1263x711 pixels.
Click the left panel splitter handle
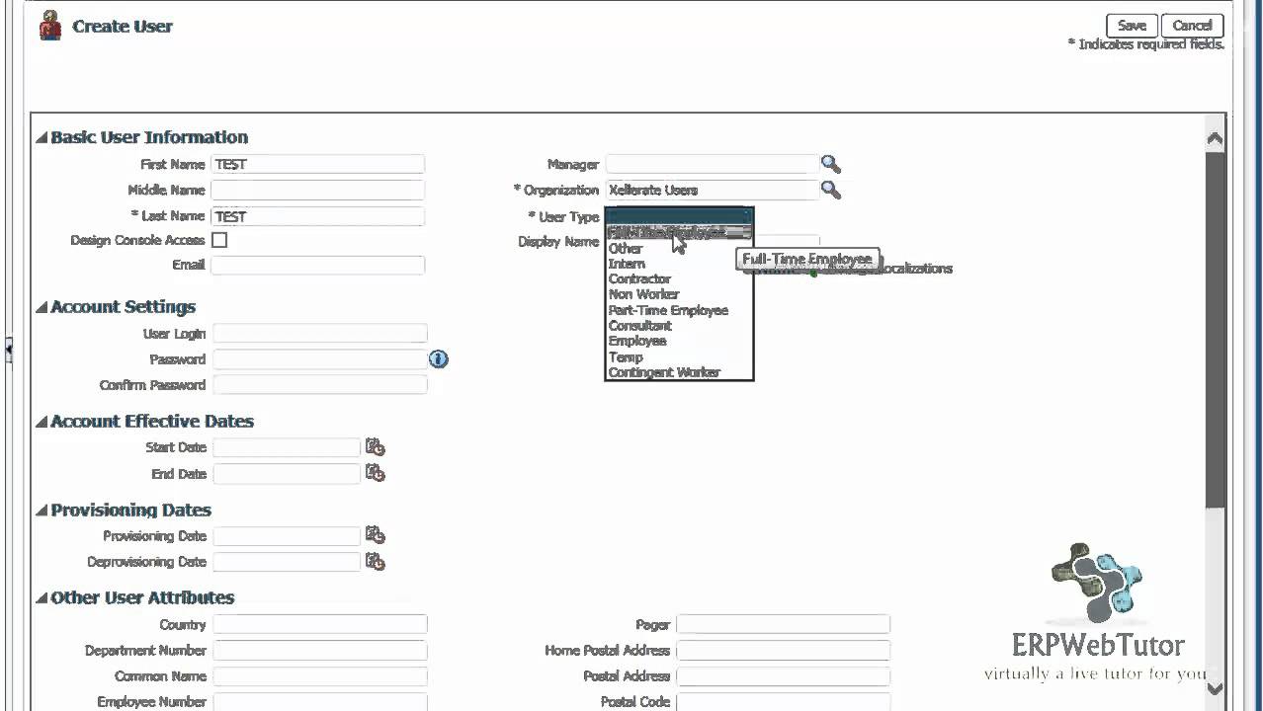click(x=8, y=350)
